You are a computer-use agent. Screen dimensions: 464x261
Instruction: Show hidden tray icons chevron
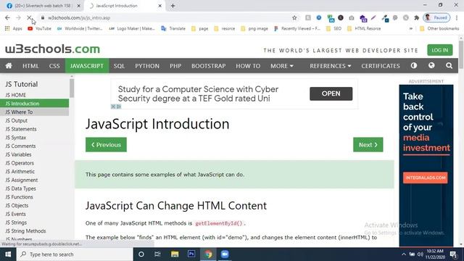pyautogui.click(x=404, y=254)
